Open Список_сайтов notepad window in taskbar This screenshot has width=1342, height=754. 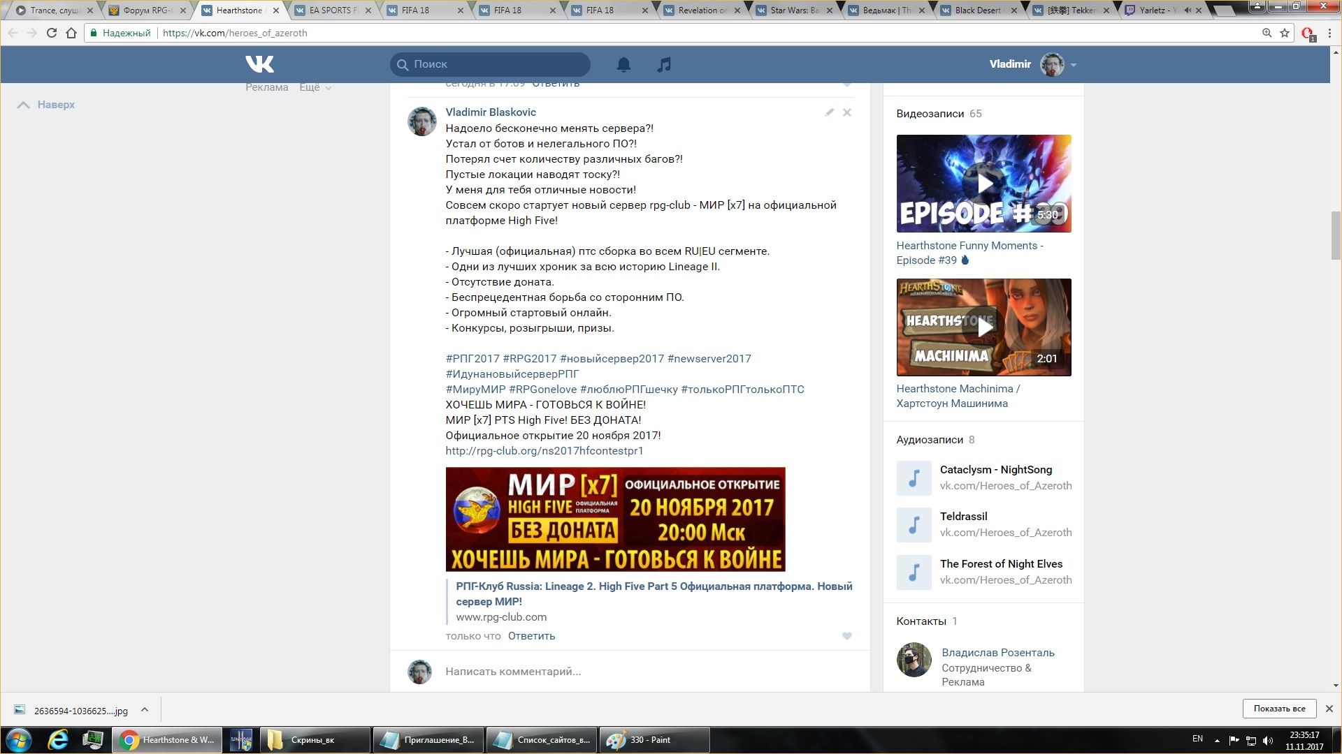[542, 740]
